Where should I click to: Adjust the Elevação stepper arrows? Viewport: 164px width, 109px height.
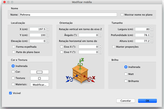48,41
